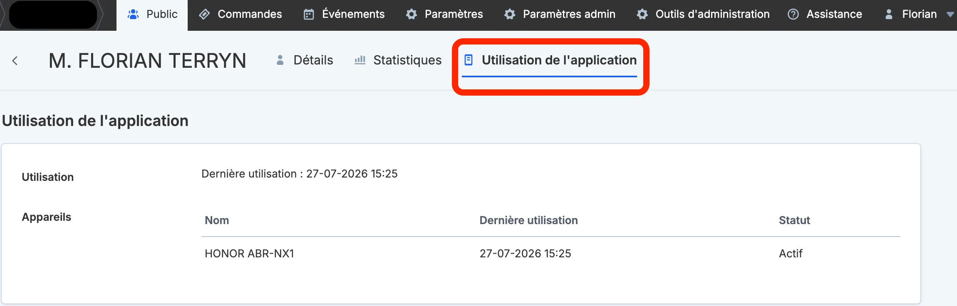This screenshot has width=957, height=306.
Task: Click the Dernière utilisation summary line above the table
Action: [300, 174]
